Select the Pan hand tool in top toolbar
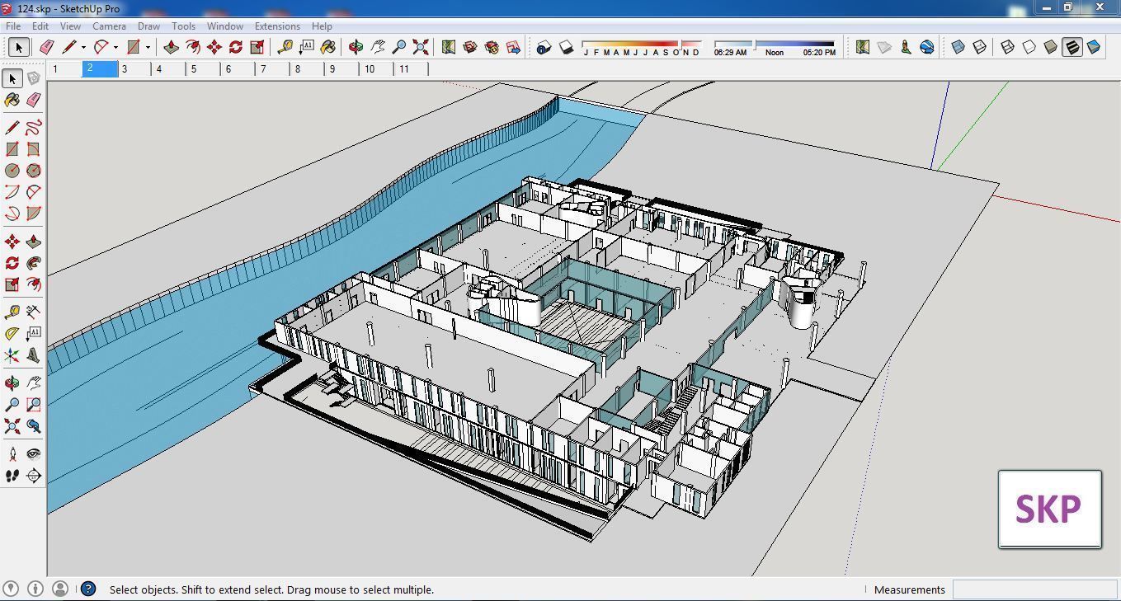The height and width of the screenshot is (601, 1121). pyautogui.click(x=378, y=47)
